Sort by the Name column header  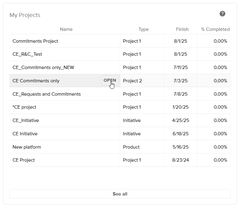click(x=66, y=29)
